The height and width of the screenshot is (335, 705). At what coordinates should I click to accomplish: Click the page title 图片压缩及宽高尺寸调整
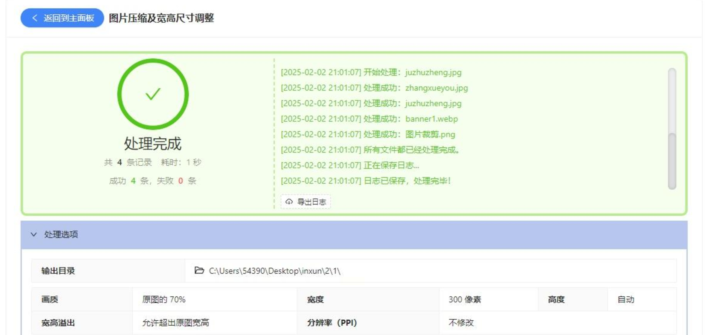[x=161, y=18]
